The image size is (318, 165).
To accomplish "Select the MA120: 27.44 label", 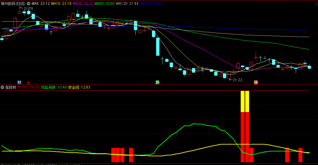I will click(x=127, y=4).
